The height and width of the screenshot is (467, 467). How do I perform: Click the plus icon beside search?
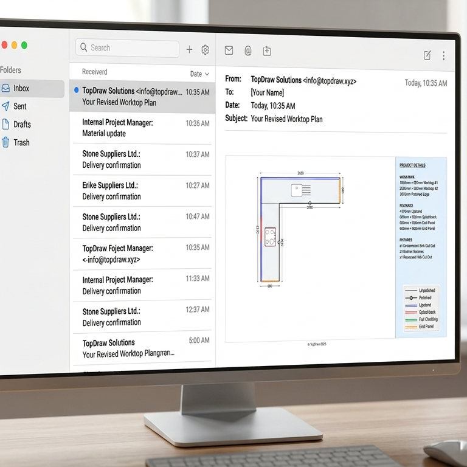point(190,49)
